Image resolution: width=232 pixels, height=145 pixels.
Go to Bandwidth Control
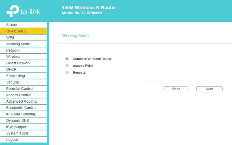click(23, 108)
